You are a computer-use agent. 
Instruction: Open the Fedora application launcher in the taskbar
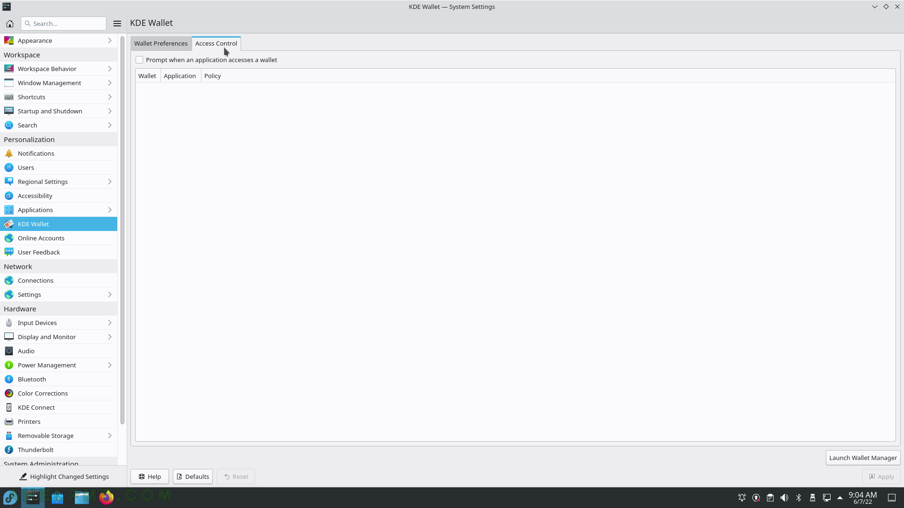point(10,497)
